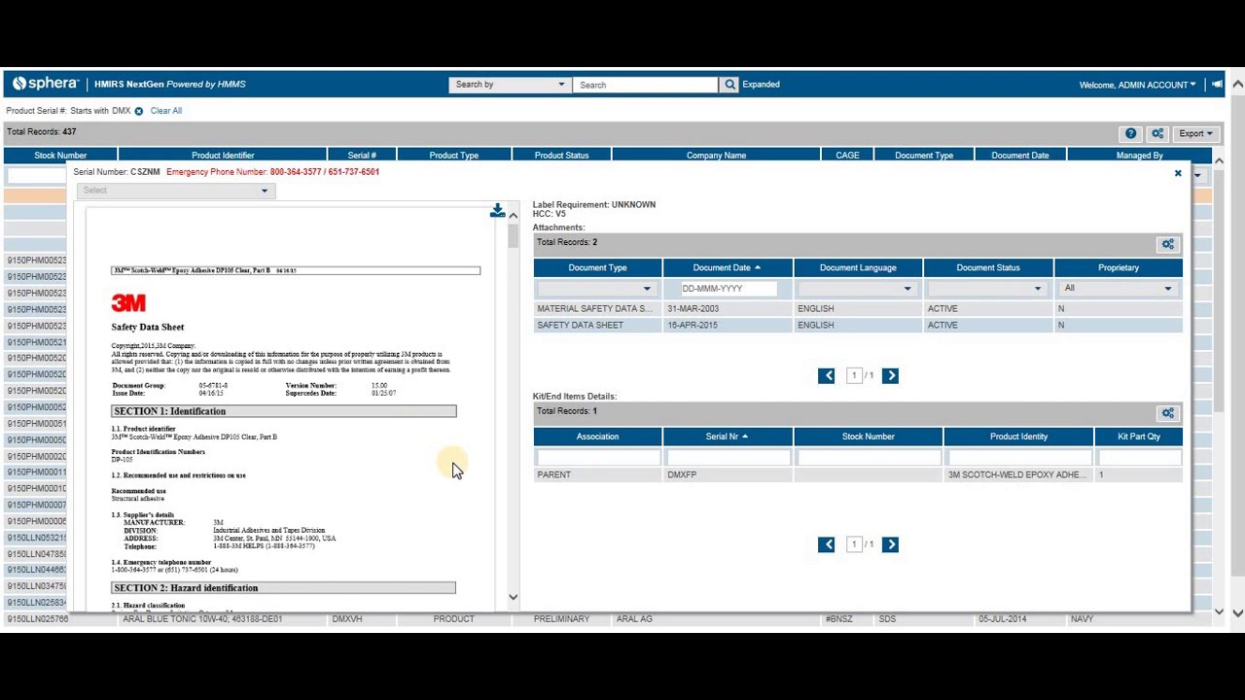
Task: Go to next page of Attachments
Action: [x=890, y=375]
